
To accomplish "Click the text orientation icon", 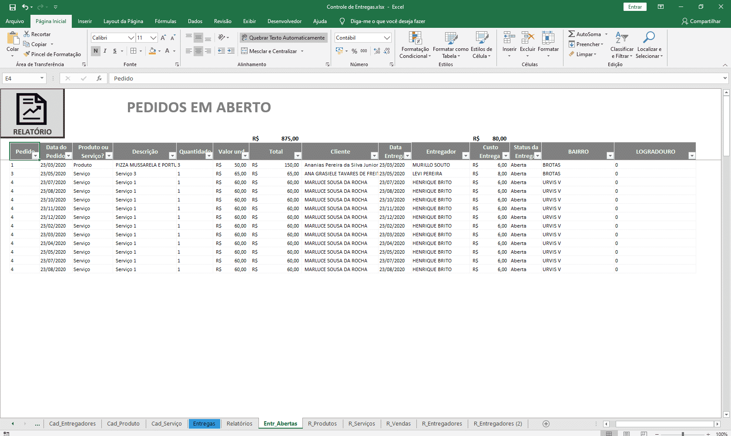I will (x=221, y=37).
